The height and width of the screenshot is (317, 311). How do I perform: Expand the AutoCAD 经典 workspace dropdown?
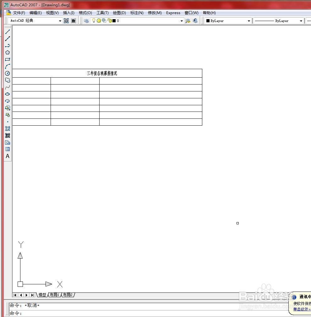point(60,21)
